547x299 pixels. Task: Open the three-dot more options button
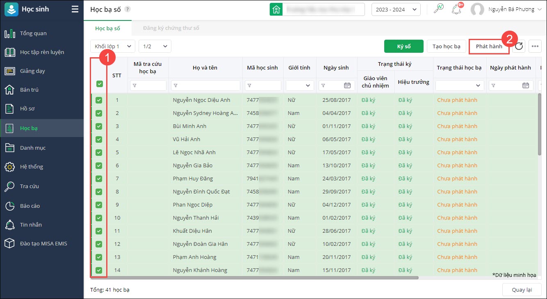pyautogui.click(x=535, y=46)
